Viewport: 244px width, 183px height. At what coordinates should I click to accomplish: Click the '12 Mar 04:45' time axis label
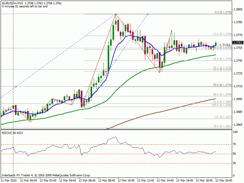[x=68, y=181]
